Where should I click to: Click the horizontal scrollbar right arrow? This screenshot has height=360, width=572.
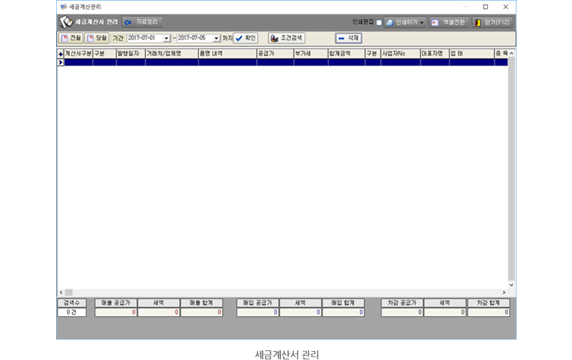pyautogui.click(x=503, y=292)
